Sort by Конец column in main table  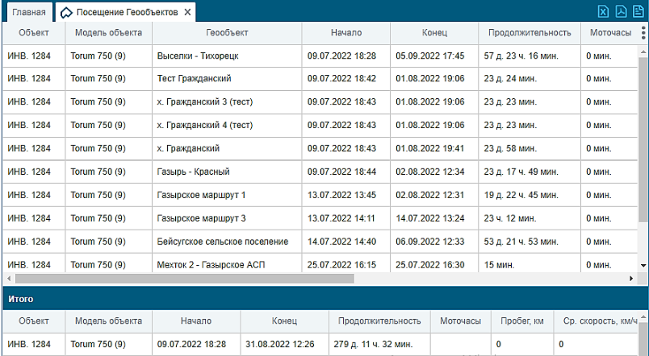point(434,33)
